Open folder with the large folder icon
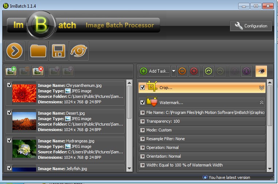The height and width of the screenshot is (184, 278). point(38,51)
